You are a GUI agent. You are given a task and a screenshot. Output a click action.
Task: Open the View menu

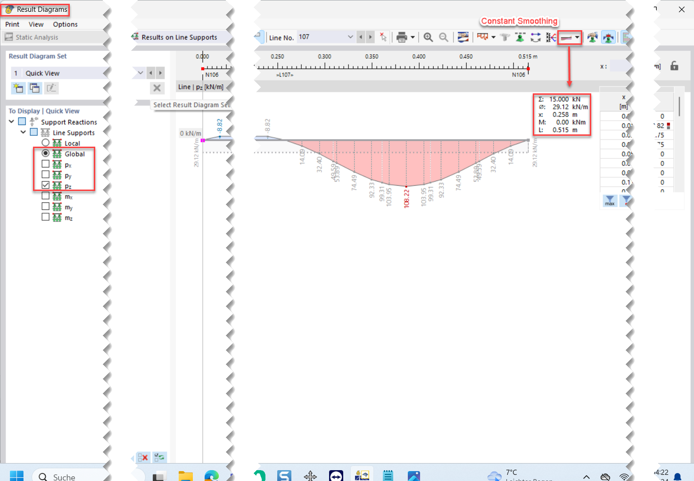[x=36, y=24]
